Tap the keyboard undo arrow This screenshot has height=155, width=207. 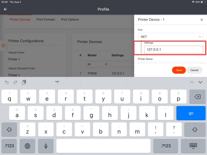pyautogui.click(x=7, y=82)
